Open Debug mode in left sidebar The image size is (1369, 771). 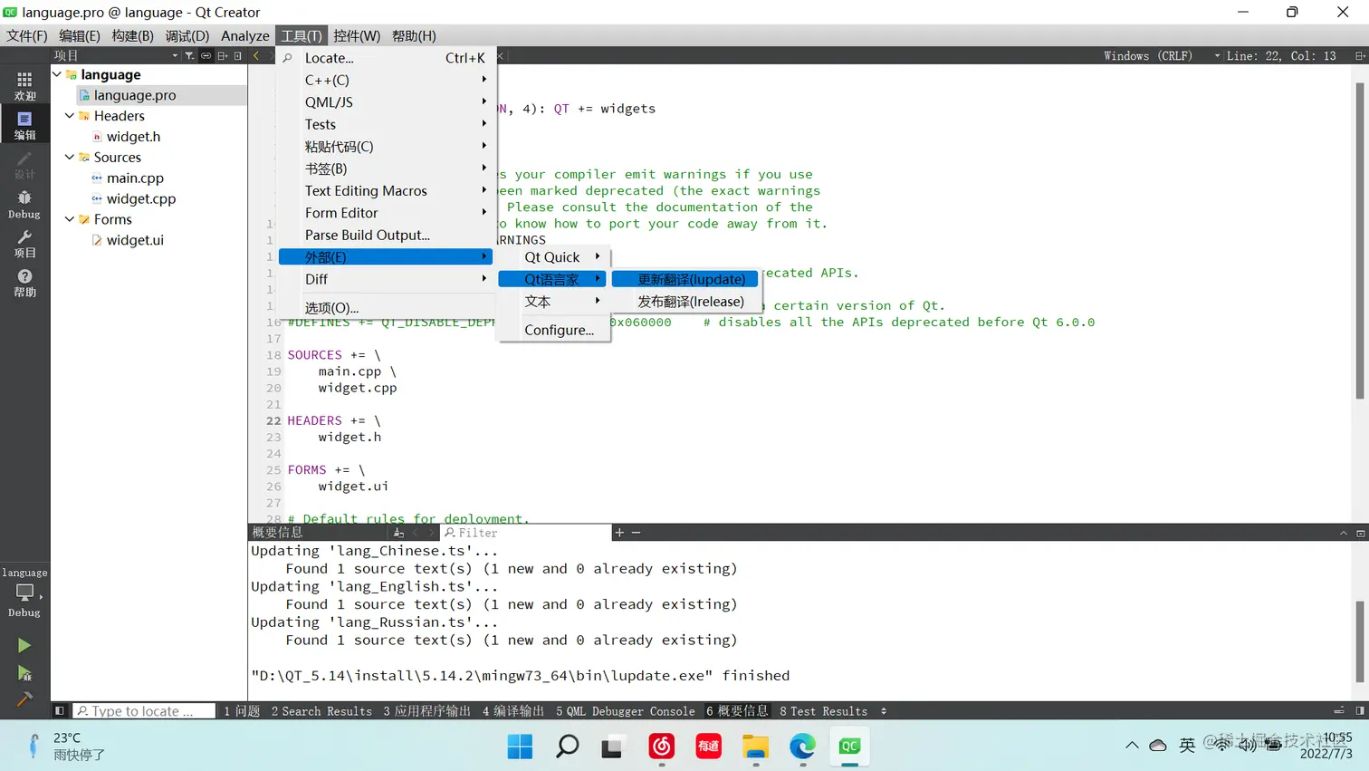[x=24, y=205]
